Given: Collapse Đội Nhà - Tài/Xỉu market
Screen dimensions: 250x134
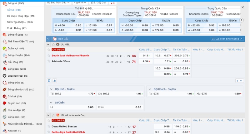Looking at the screenshot, I should pos(51,89).
